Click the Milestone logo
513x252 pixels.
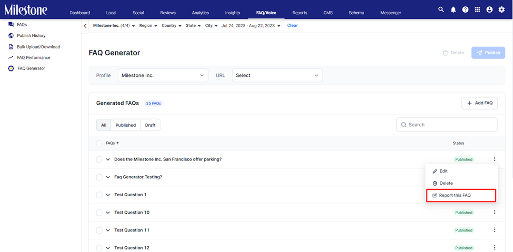point(26,10)
